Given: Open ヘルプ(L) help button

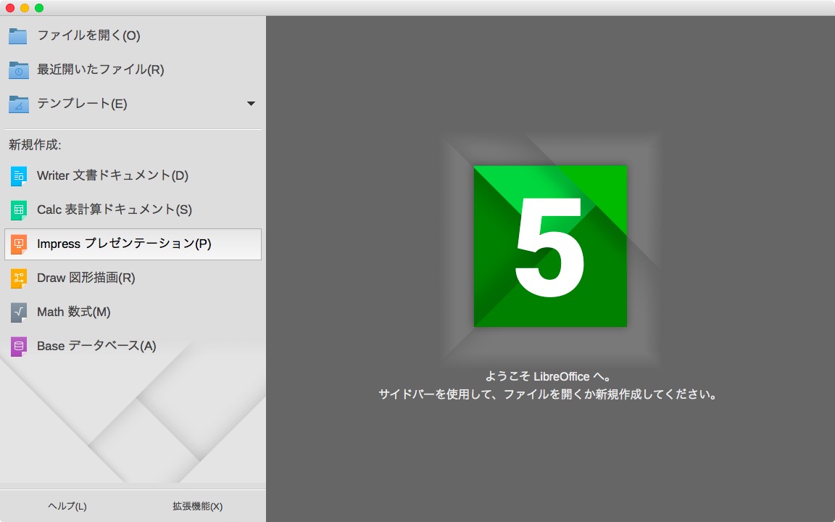Looking at the screenshot, I should (67, 507).
